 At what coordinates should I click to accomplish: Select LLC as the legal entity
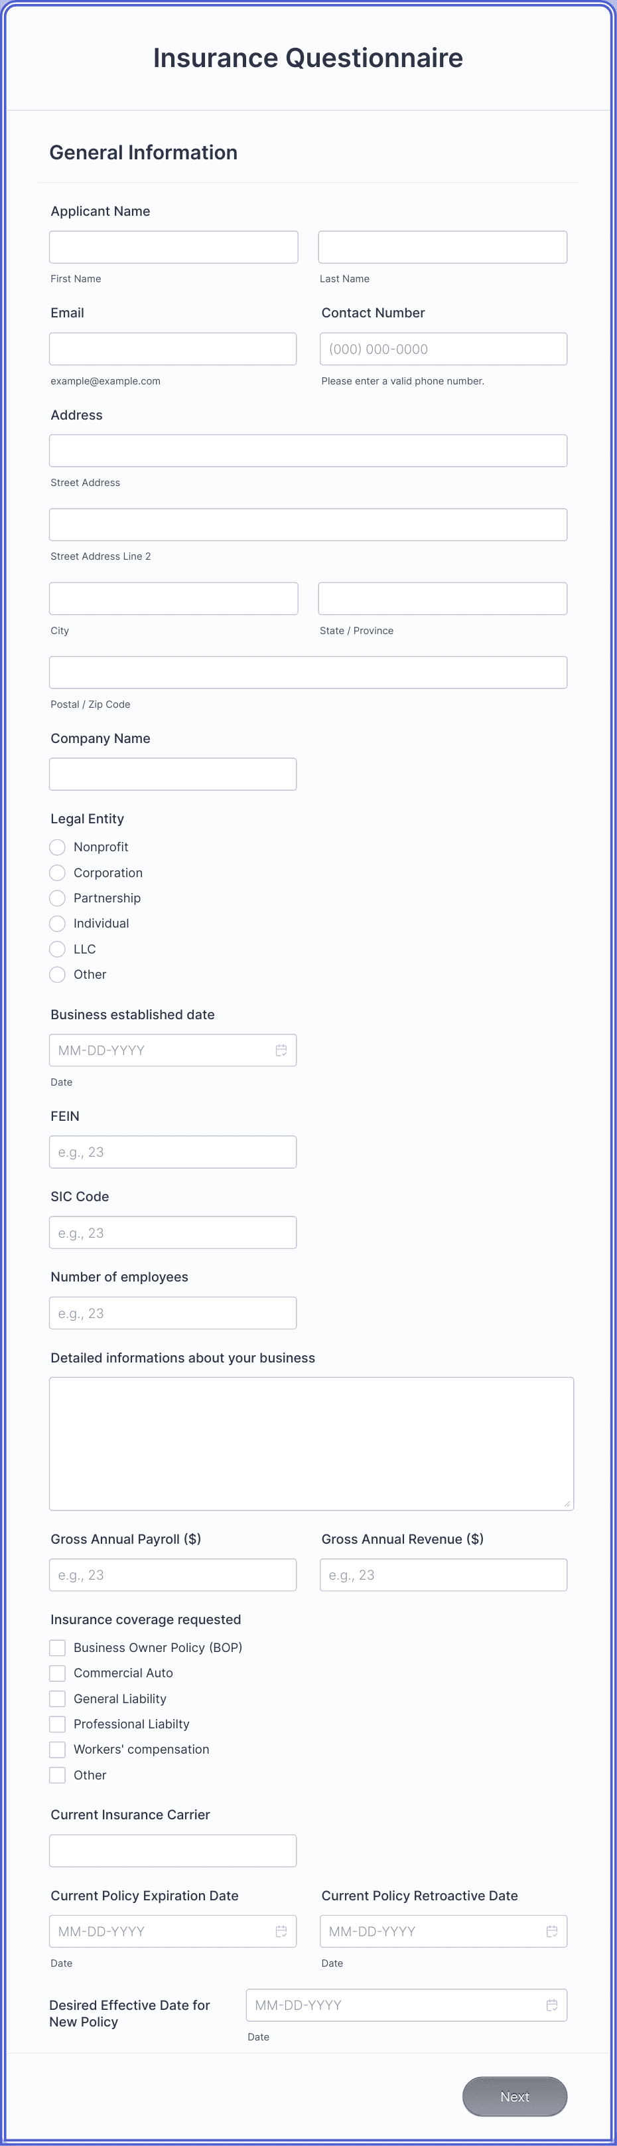pyautogui.click(x=56, y=949)
